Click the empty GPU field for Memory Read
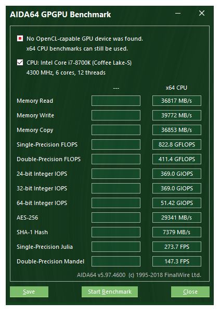 click(116, 101)
